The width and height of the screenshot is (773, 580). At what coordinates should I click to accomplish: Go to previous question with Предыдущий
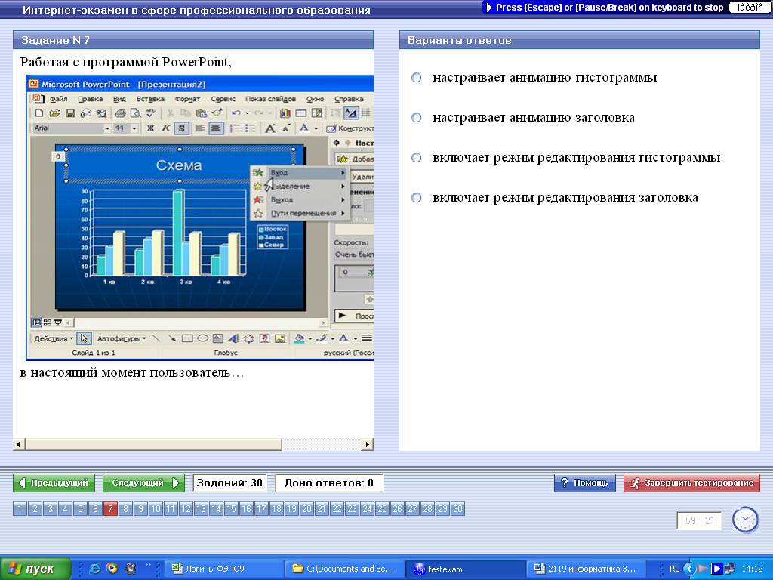[x=54, y=483]
